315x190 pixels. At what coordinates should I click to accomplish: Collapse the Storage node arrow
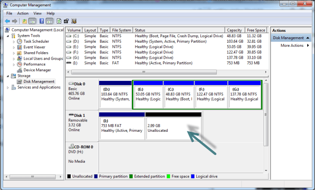click(x=8, y=76)
